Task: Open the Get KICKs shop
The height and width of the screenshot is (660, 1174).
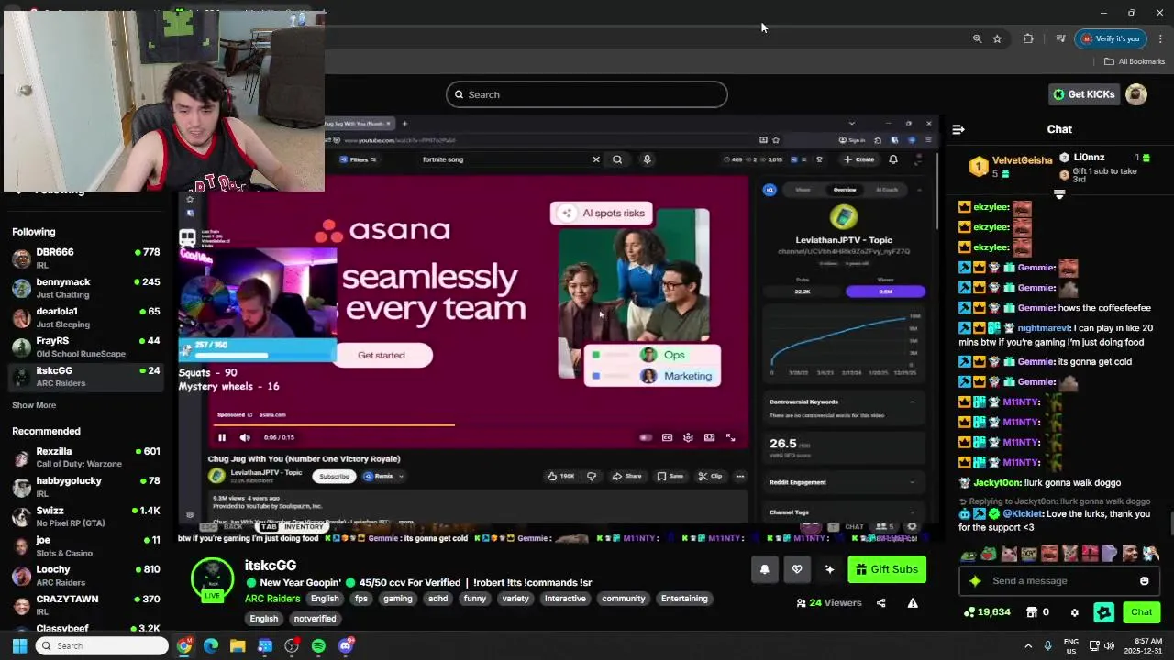Action: 1082,94
